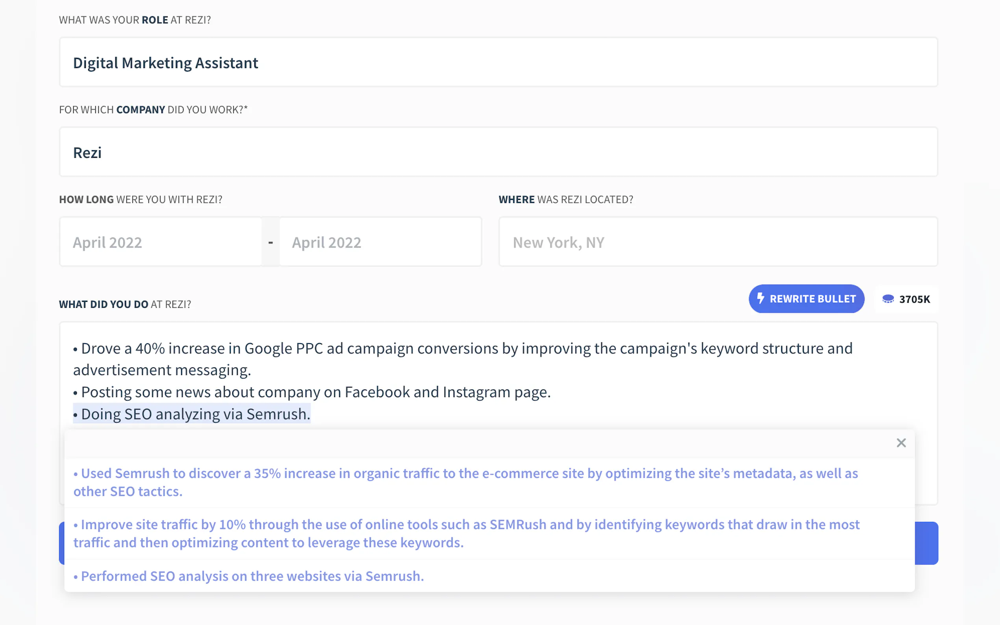The height and width of the screenshot is (625, 1000).
Task: Click the dash separator between the date fields
Action: coord(270,242)
